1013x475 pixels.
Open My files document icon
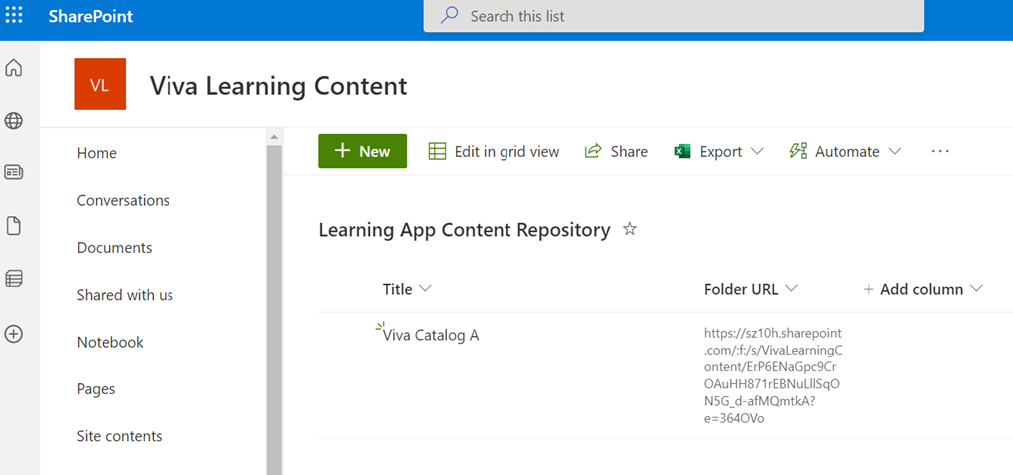(14, 226)
